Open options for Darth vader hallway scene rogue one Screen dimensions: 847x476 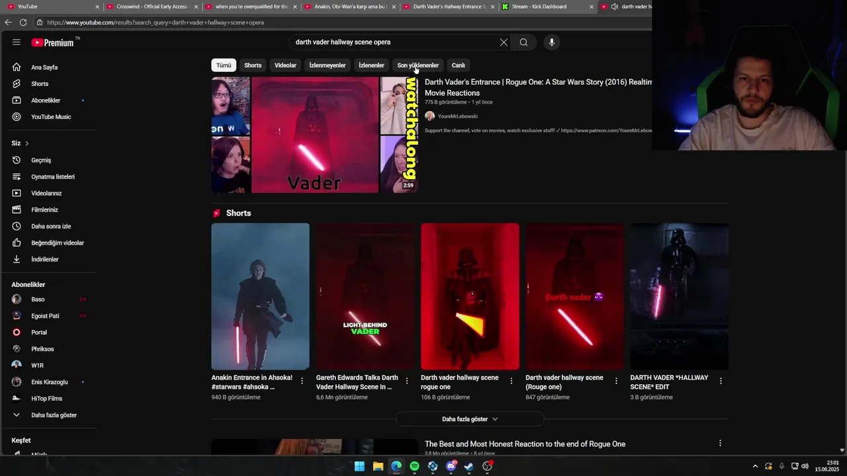tap(511, 381)
